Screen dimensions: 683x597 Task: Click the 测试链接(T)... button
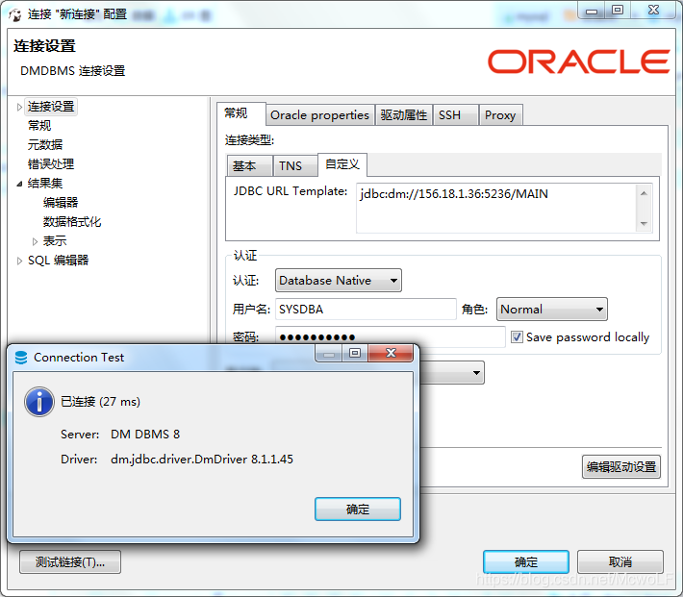click(70, 562)
